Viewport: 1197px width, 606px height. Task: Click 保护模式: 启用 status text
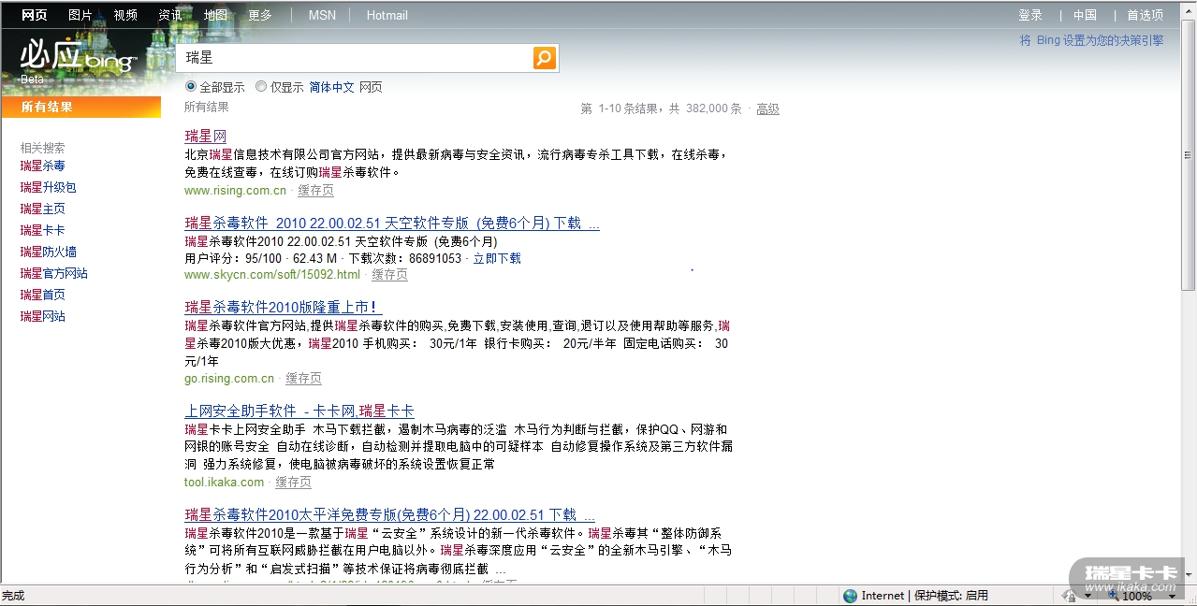(x=951, y=596)
